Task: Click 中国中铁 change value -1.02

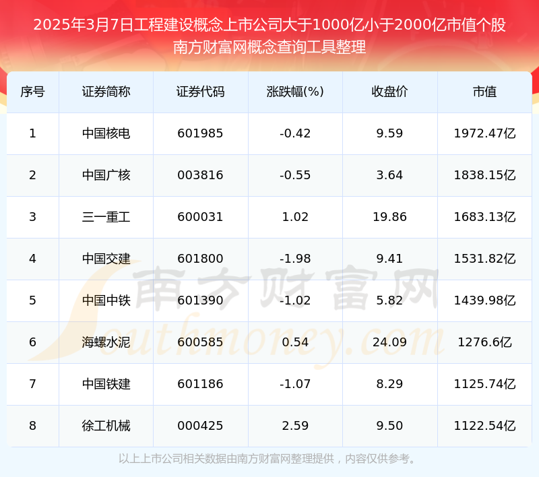Action: coord(295,300)
